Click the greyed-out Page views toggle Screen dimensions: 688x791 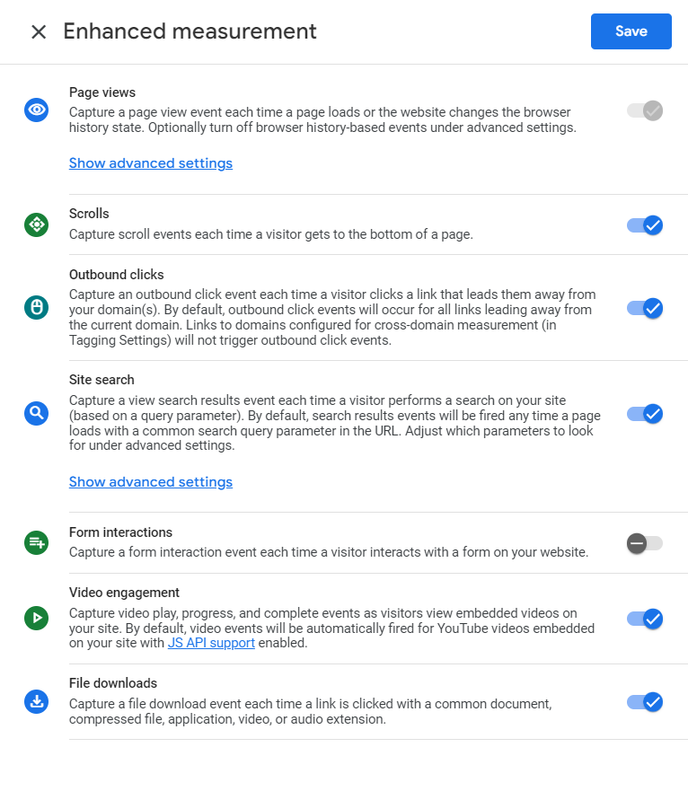(x=645, y=110)
